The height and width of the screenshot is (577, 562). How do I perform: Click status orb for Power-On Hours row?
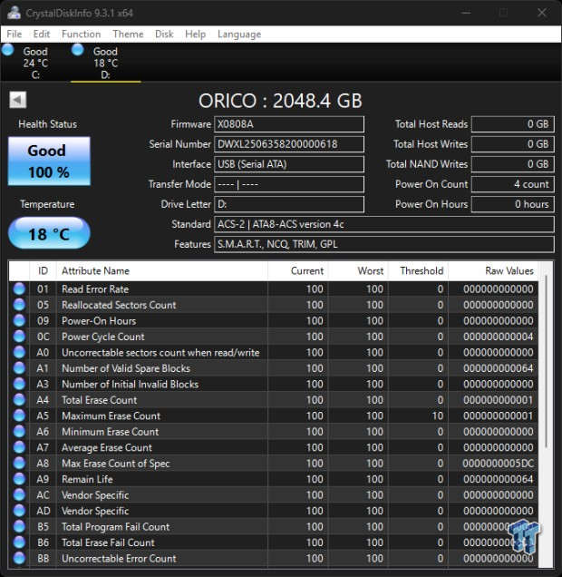coord(19,320)
